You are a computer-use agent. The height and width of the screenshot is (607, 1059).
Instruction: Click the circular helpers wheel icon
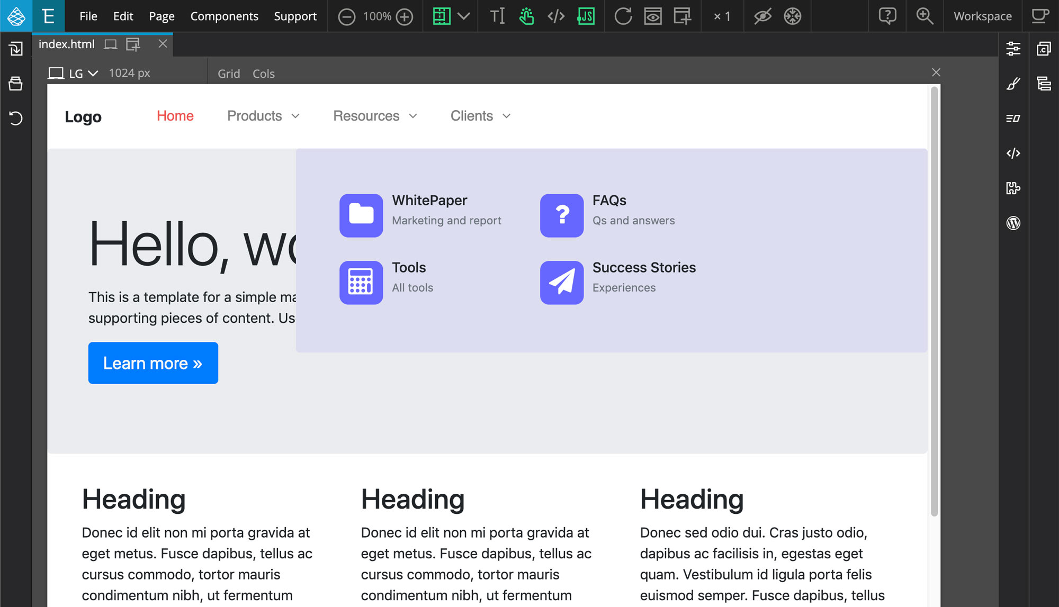(793, 16)
